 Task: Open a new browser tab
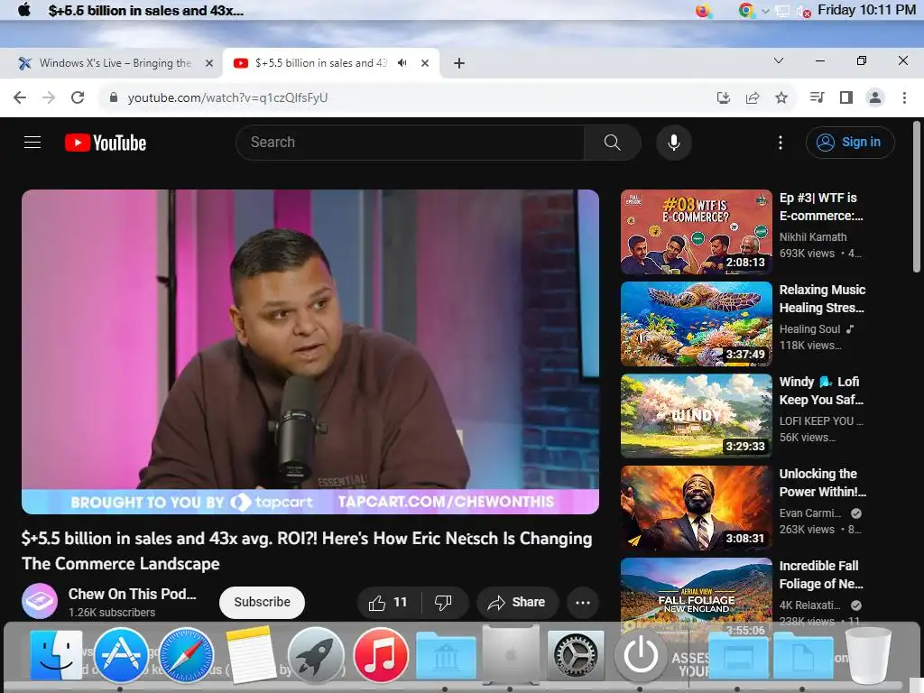(459, 63)
